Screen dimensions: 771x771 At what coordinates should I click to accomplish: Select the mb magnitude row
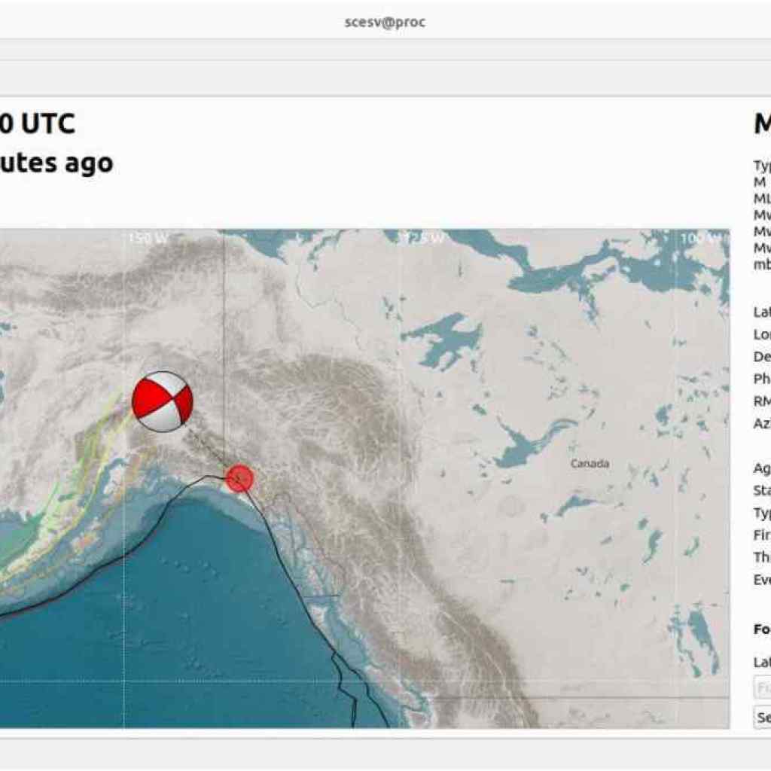click(x=760, y=262)
